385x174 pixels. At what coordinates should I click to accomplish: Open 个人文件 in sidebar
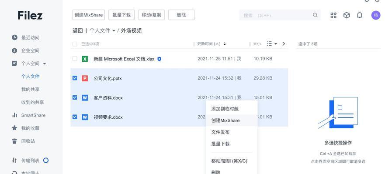point(30,77)
